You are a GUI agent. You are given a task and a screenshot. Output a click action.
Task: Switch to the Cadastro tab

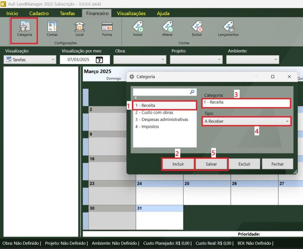pos(39,13)
